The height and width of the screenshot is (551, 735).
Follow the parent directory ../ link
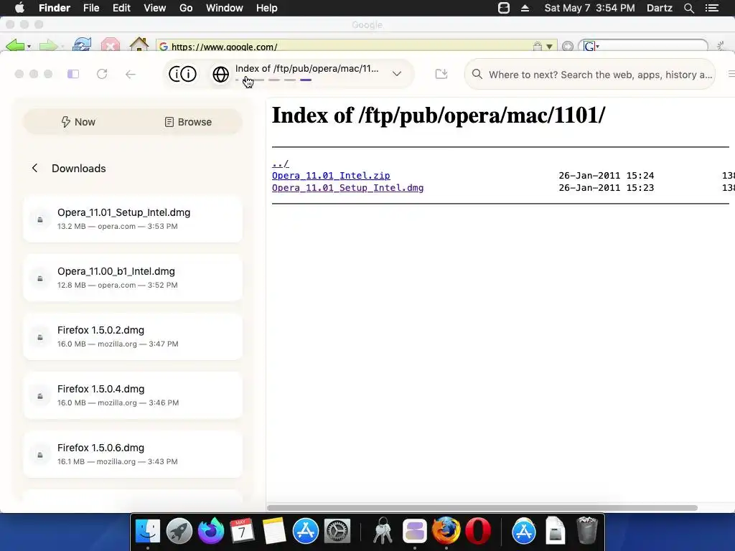tap(281, 164)
